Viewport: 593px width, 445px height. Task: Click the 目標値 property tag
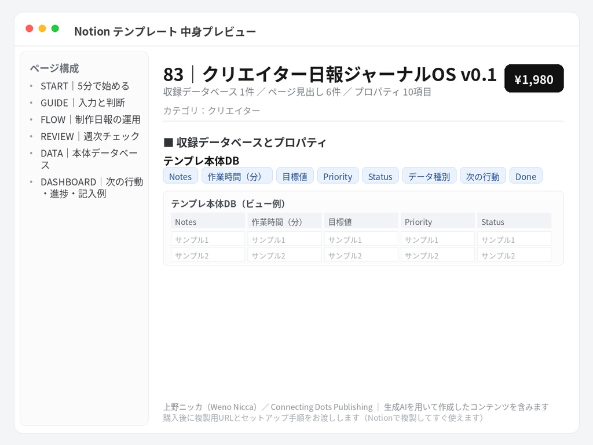(x=295, y=176)
